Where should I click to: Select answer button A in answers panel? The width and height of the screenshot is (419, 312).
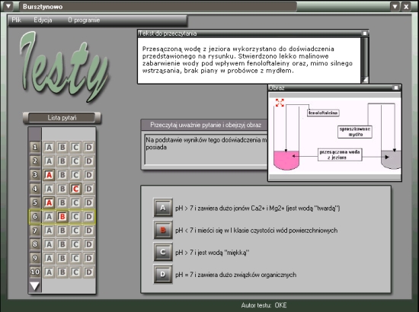[x=163, y=208]
